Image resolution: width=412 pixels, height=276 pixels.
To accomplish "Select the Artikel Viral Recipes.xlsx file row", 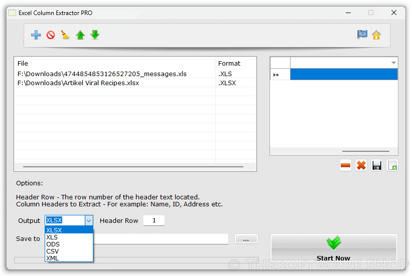I will [135, 83].
